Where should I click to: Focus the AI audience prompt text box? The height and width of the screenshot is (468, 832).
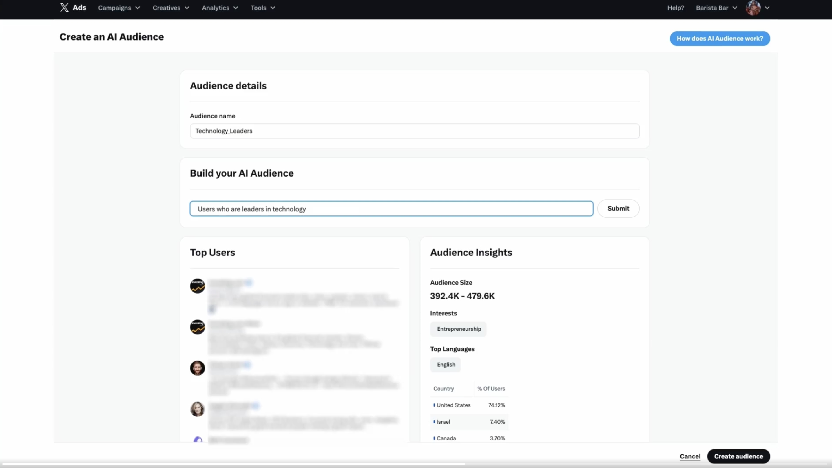coord(391,209)
